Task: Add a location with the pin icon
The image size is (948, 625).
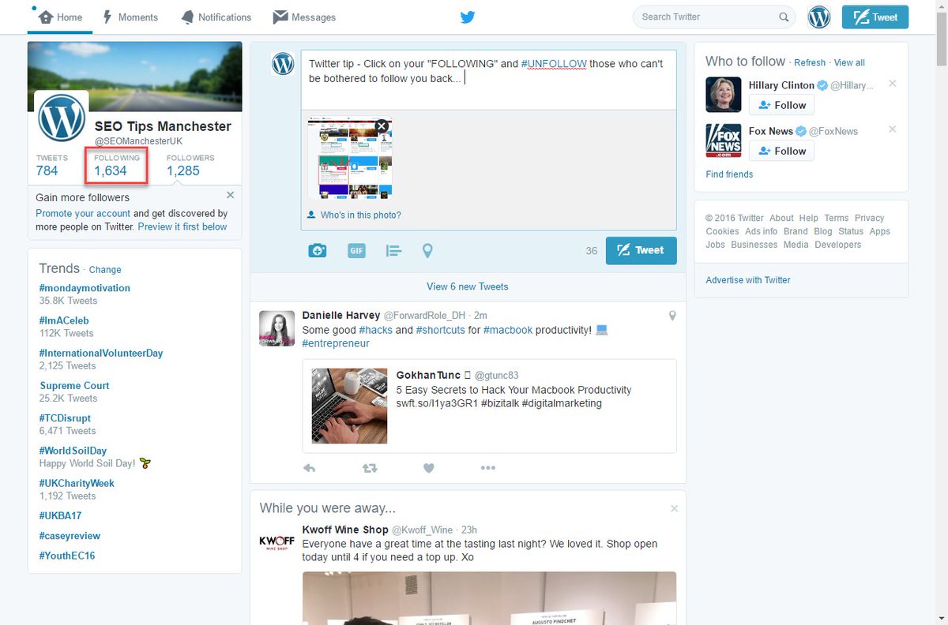Action: pyautogui.click(x=427, y=250)
